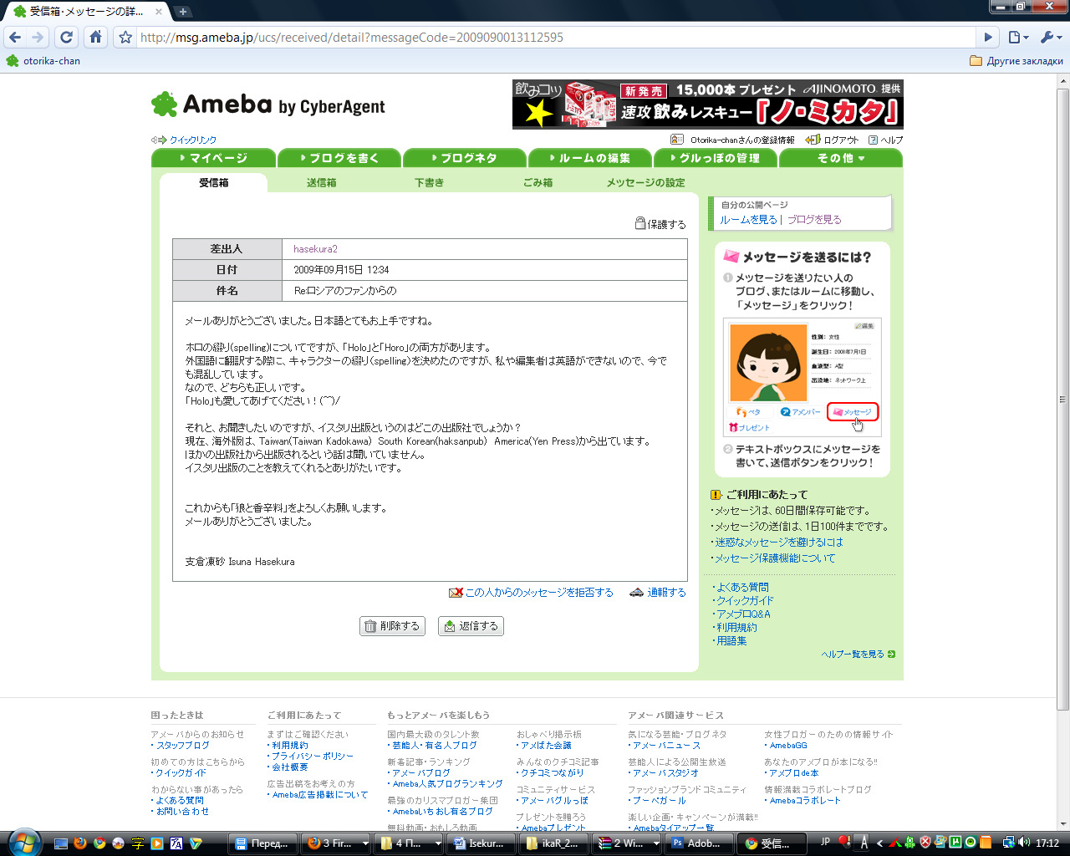Open the page menu dropdown
The width and height of the screenshot is (1070, 856).
pyautogui.click(x=1017, y=37)
